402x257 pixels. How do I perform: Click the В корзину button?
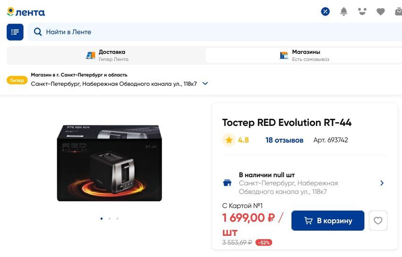point(328,221)
